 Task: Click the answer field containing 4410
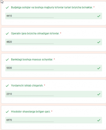(54, 16)
